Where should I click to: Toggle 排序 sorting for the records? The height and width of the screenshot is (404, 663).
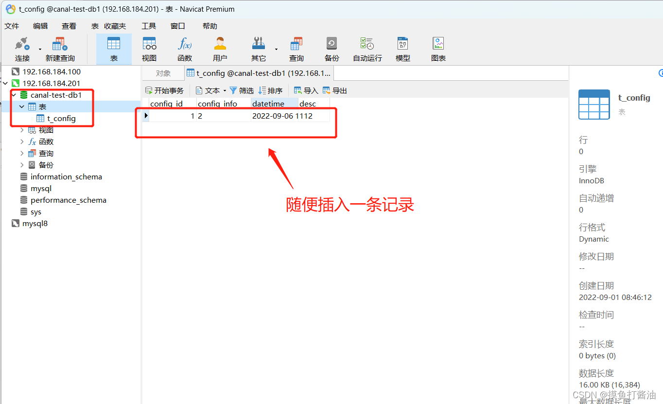(x=270, y=90)
